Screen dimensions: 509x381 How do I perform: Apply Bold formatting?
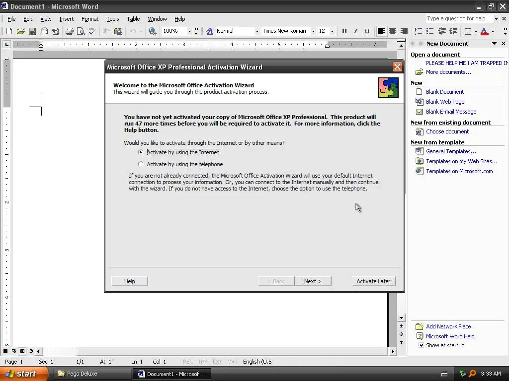(x=344, y=31)
